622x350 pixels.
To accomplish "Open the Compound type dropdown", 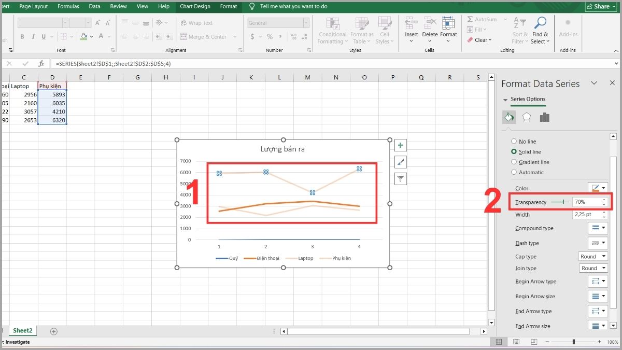I will coord(597,228).
